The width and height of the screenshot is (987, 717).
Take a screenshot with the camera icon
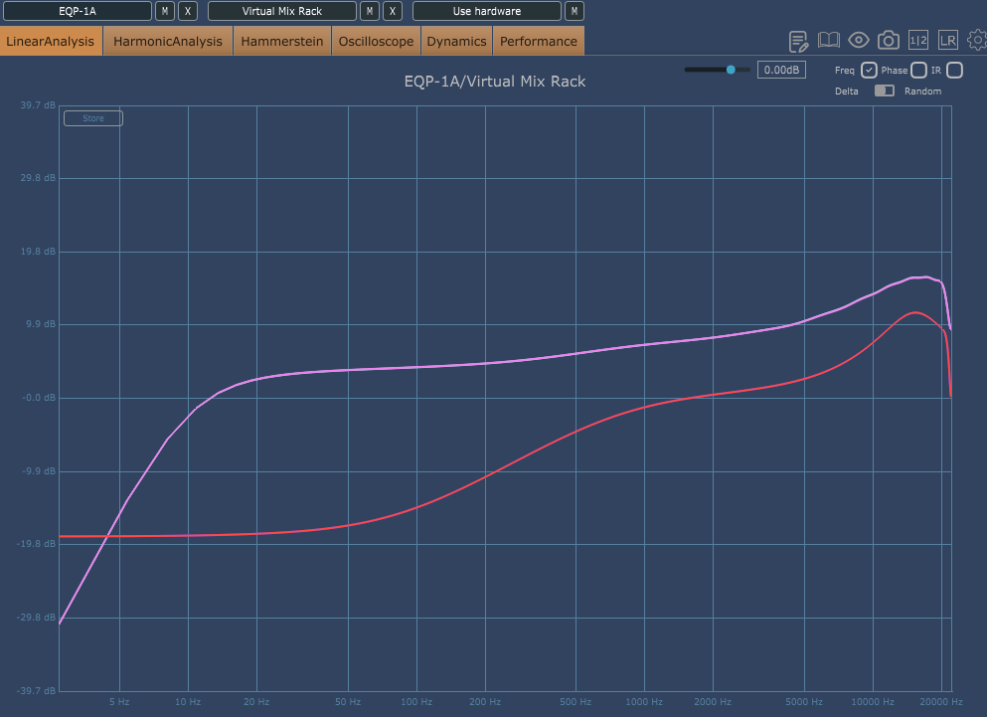(x=888, y=40)
